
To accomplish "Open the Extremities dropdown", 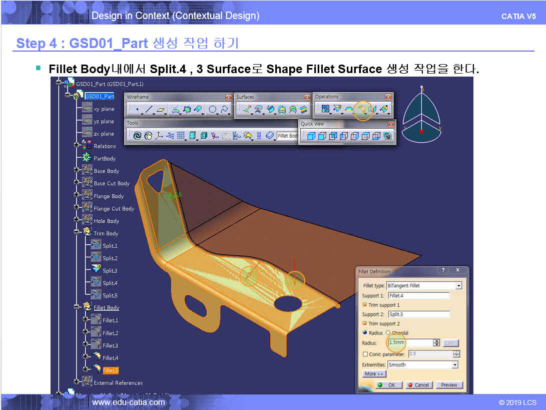I will click(x=455, y=365).
